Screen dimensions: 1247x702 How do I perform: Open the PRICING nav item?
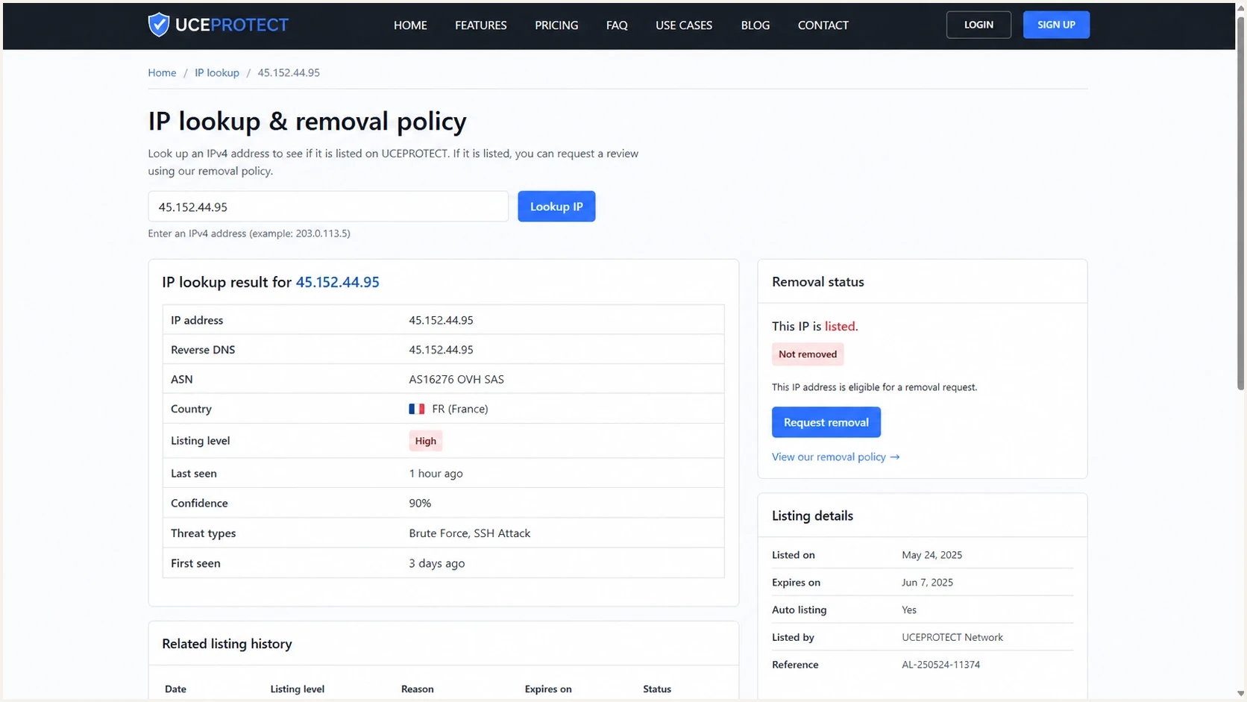[556, 25]
